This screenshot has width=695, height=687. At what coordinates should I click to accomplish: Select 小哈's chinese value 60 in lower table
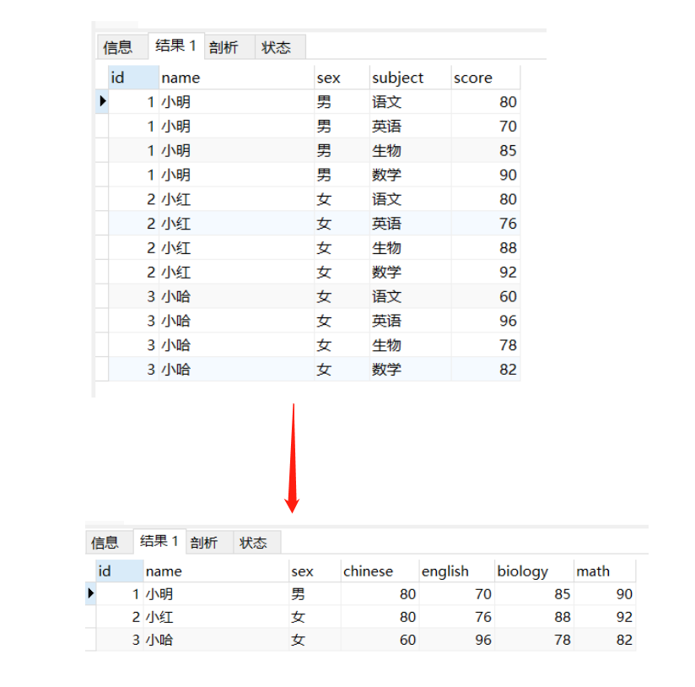(380, 640)
